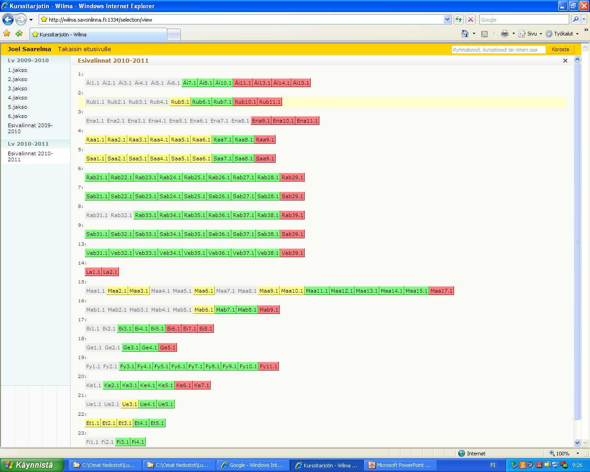Switch to Google - Windows Internet Explorer taskbar item
This screenshot has height=472, width=590.
(252, 465)
